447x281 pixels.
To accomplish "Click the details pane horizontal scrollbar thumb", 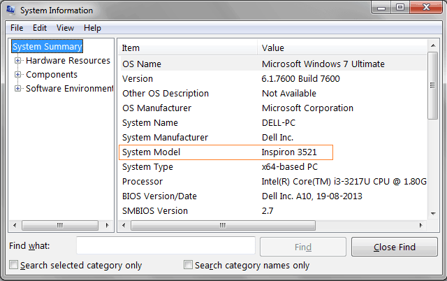I will [223, 225].
